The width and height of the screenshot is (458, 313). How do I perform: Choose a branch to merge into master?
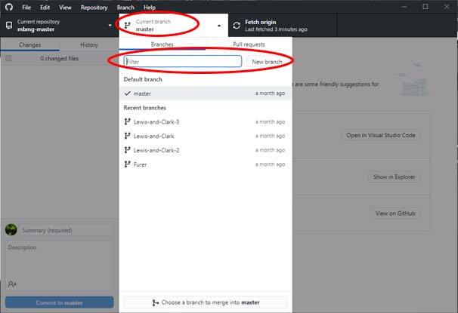[206, 302]
